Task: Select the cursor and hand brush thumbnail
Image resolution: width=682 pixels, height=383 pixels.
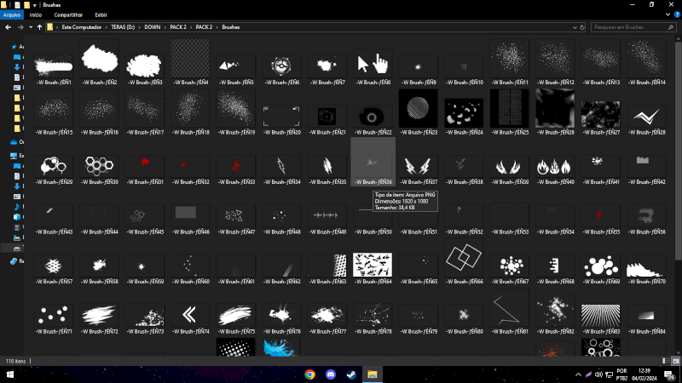Action: [372, 64]
